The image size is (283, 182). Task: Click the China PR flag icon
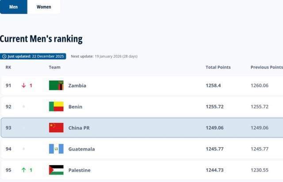point(56,128)
